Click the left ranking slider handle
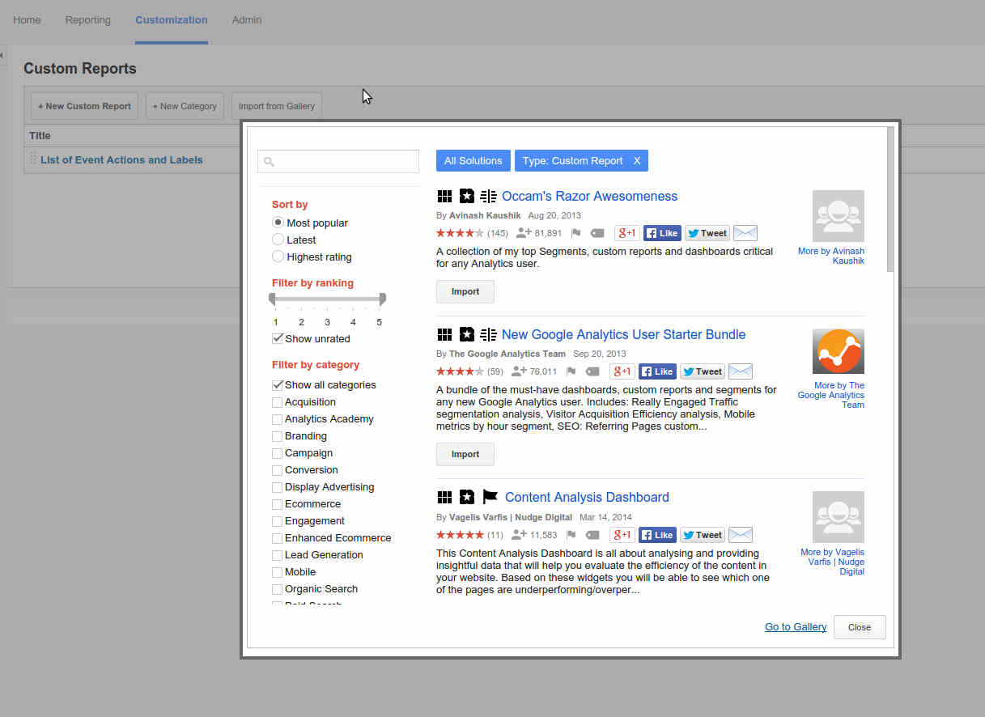The image size is (985, 717). point(273,299)
